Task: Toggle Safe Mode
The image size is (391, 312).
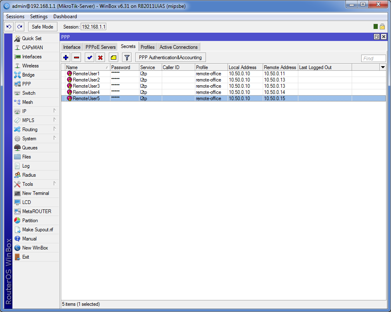Action: 42,26
